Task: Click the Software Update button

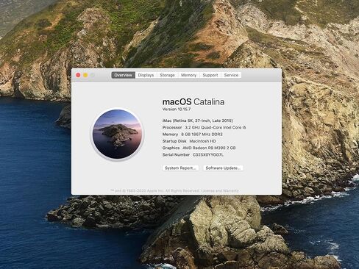Action: (x=223, y=168)
